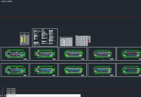Open the visual style control in viewport label
This screenshot has height=97, width=141.
click(x=9, y=1)
